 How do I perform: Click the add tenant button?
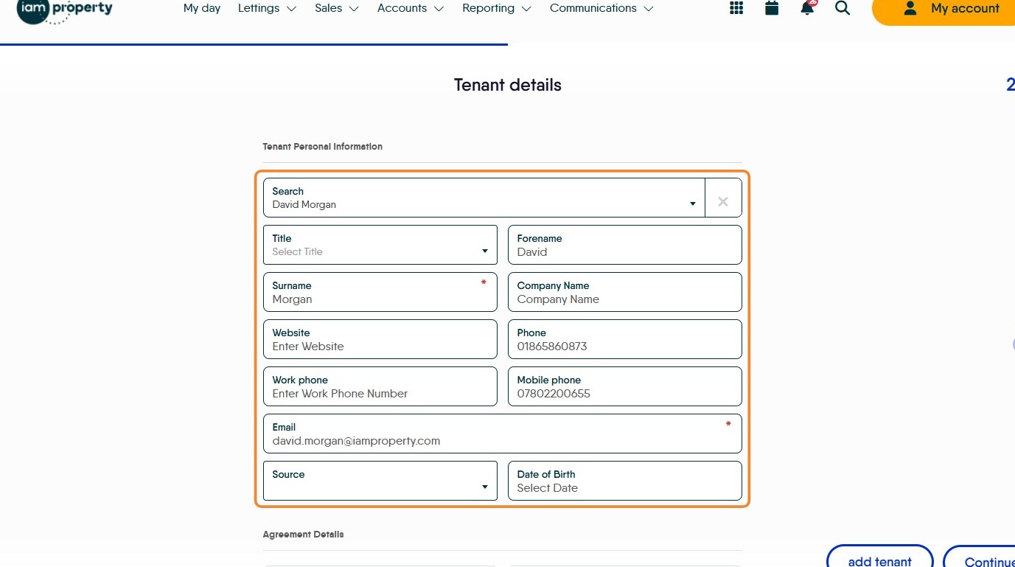click(x=879, y=560)
